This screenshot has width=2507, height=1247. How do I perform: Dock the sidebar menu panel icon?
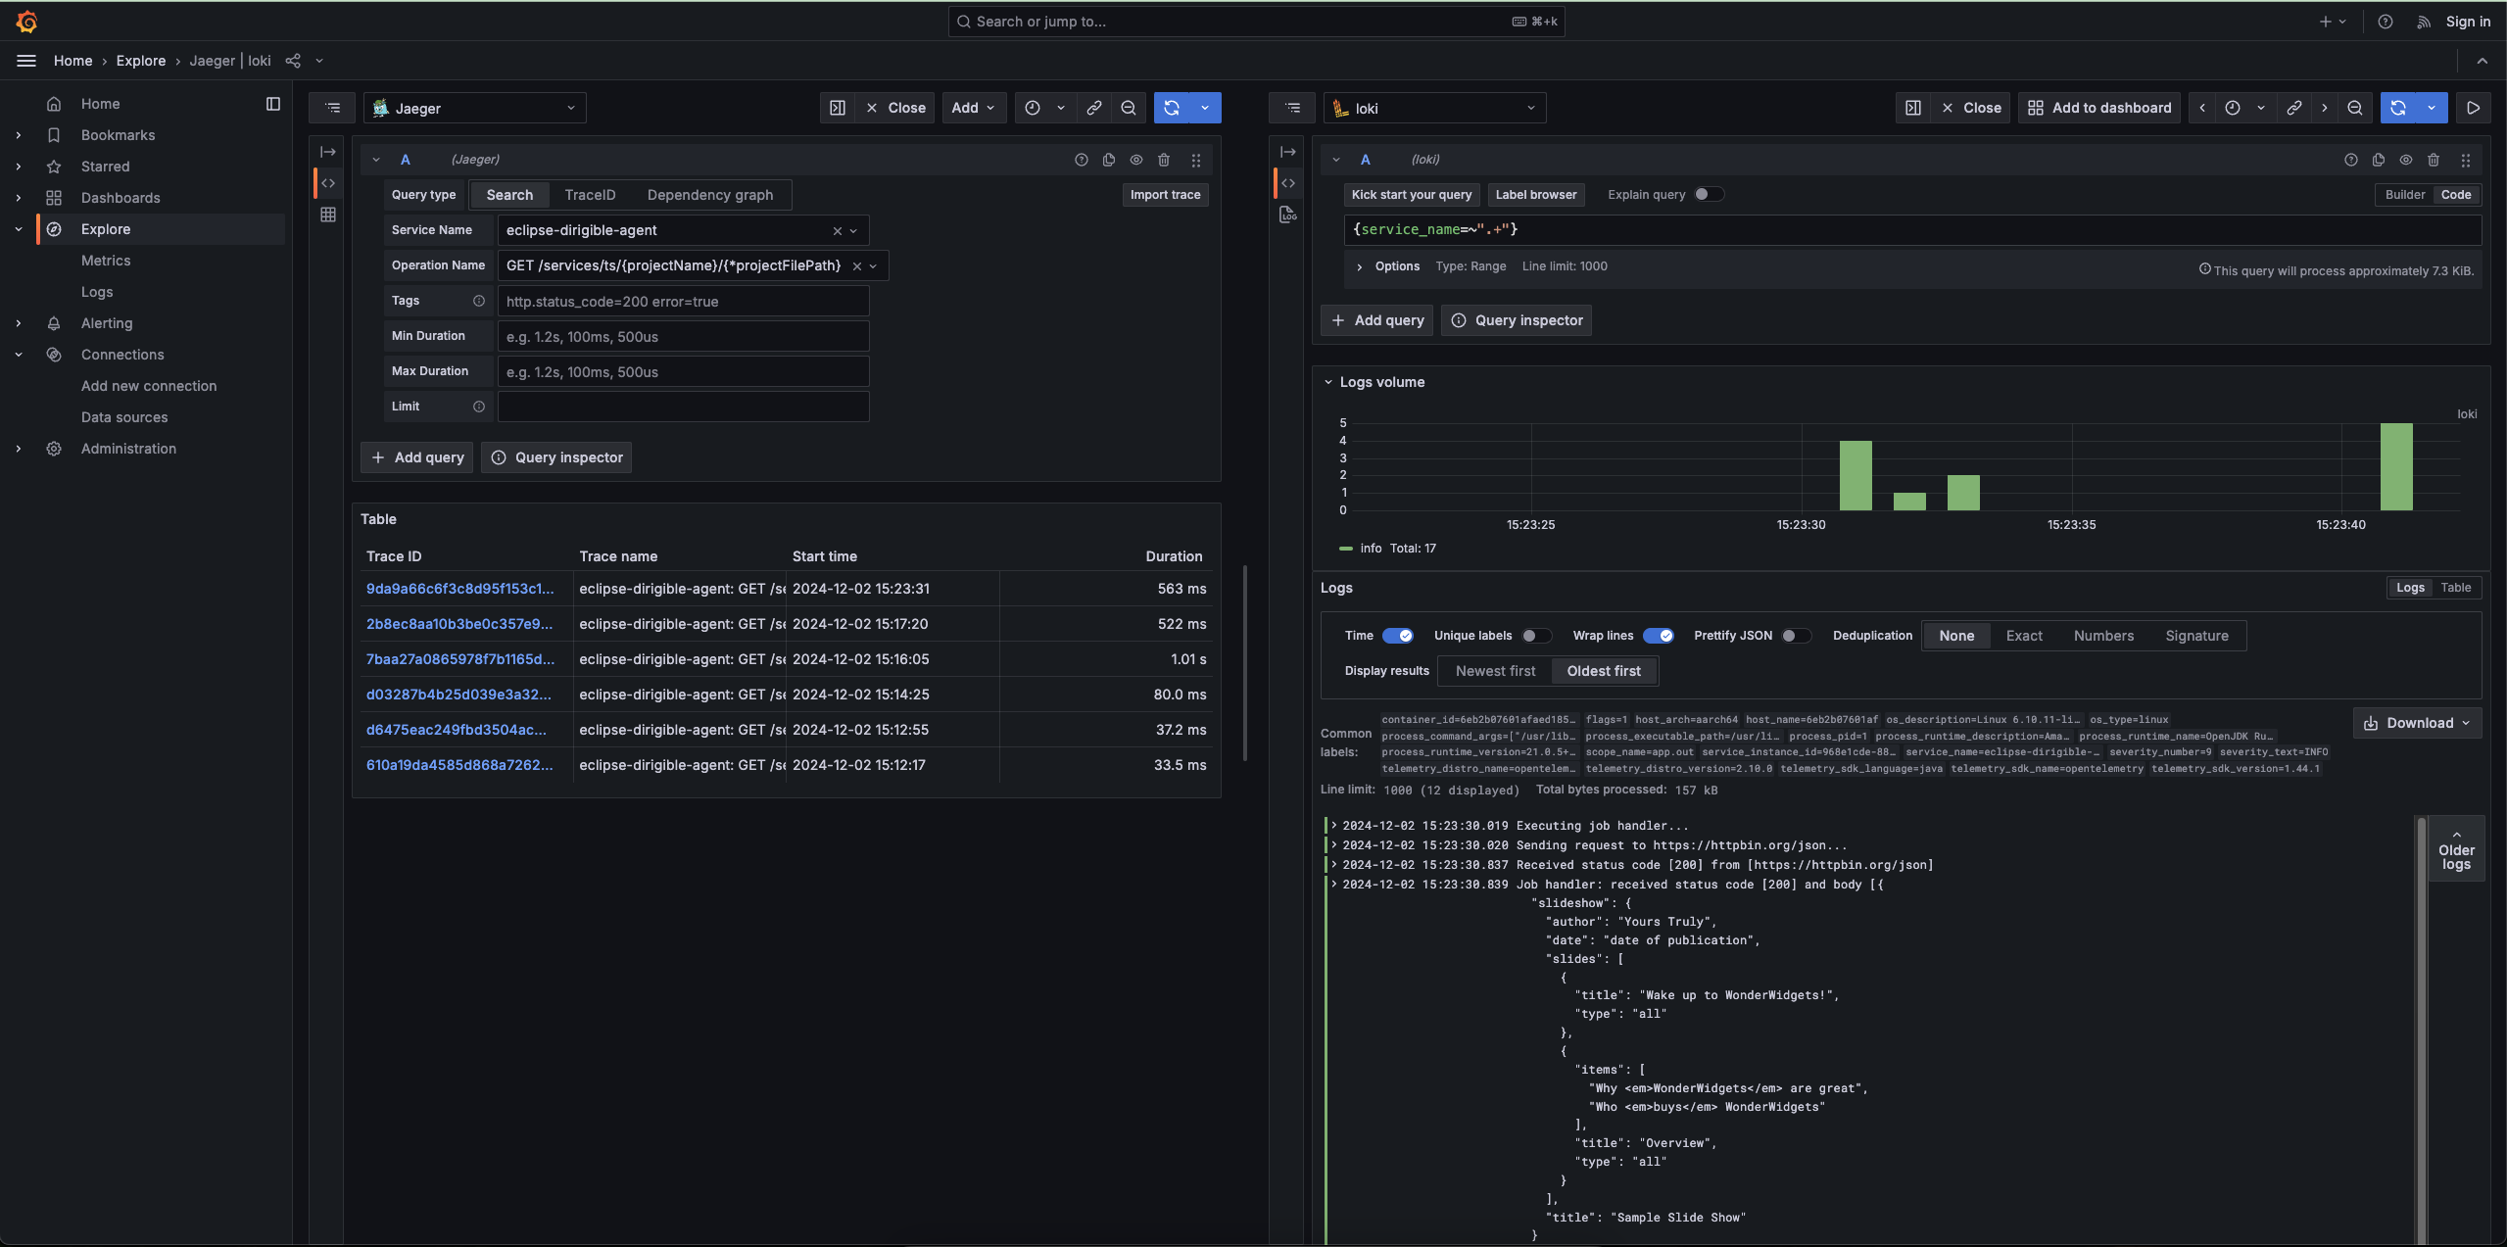[x=273, y=104]
